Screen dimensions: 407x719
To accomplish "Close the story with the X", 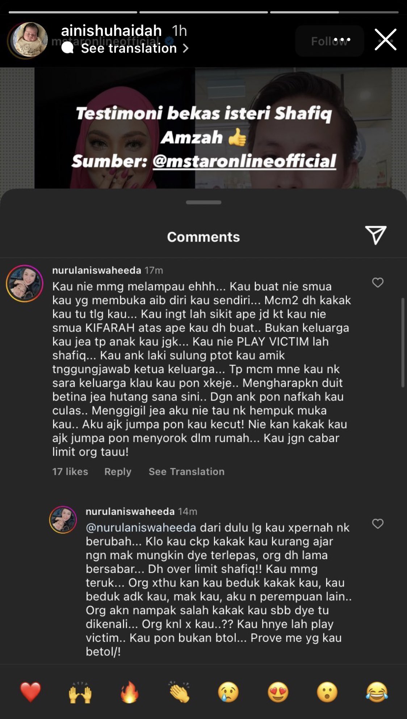I will tap(386, 39).
